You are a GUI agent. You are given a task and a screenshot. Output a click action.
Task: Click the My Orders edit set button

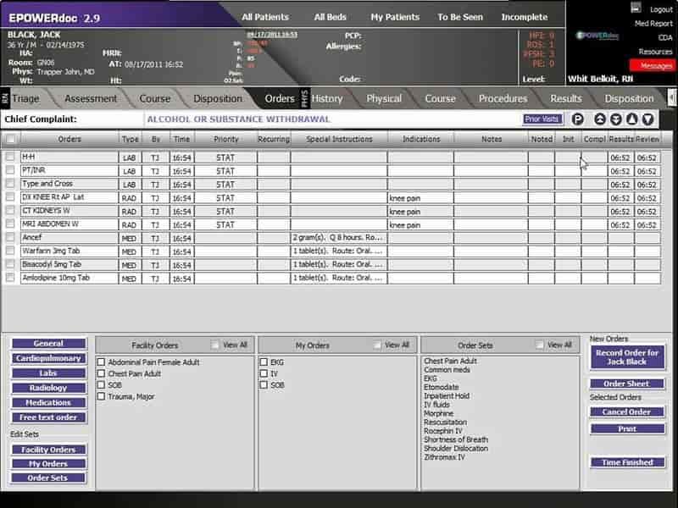coord(48,464)
